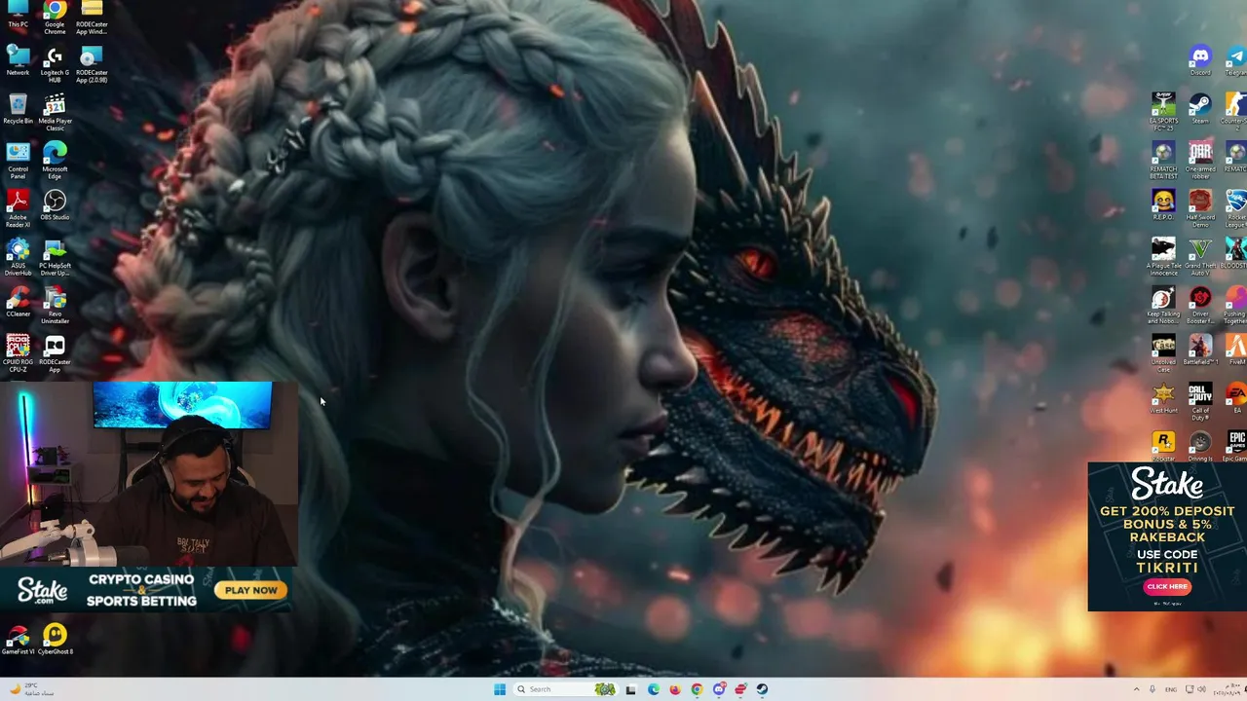Open Microsoft Edge in the taskbar

point(653,689)
